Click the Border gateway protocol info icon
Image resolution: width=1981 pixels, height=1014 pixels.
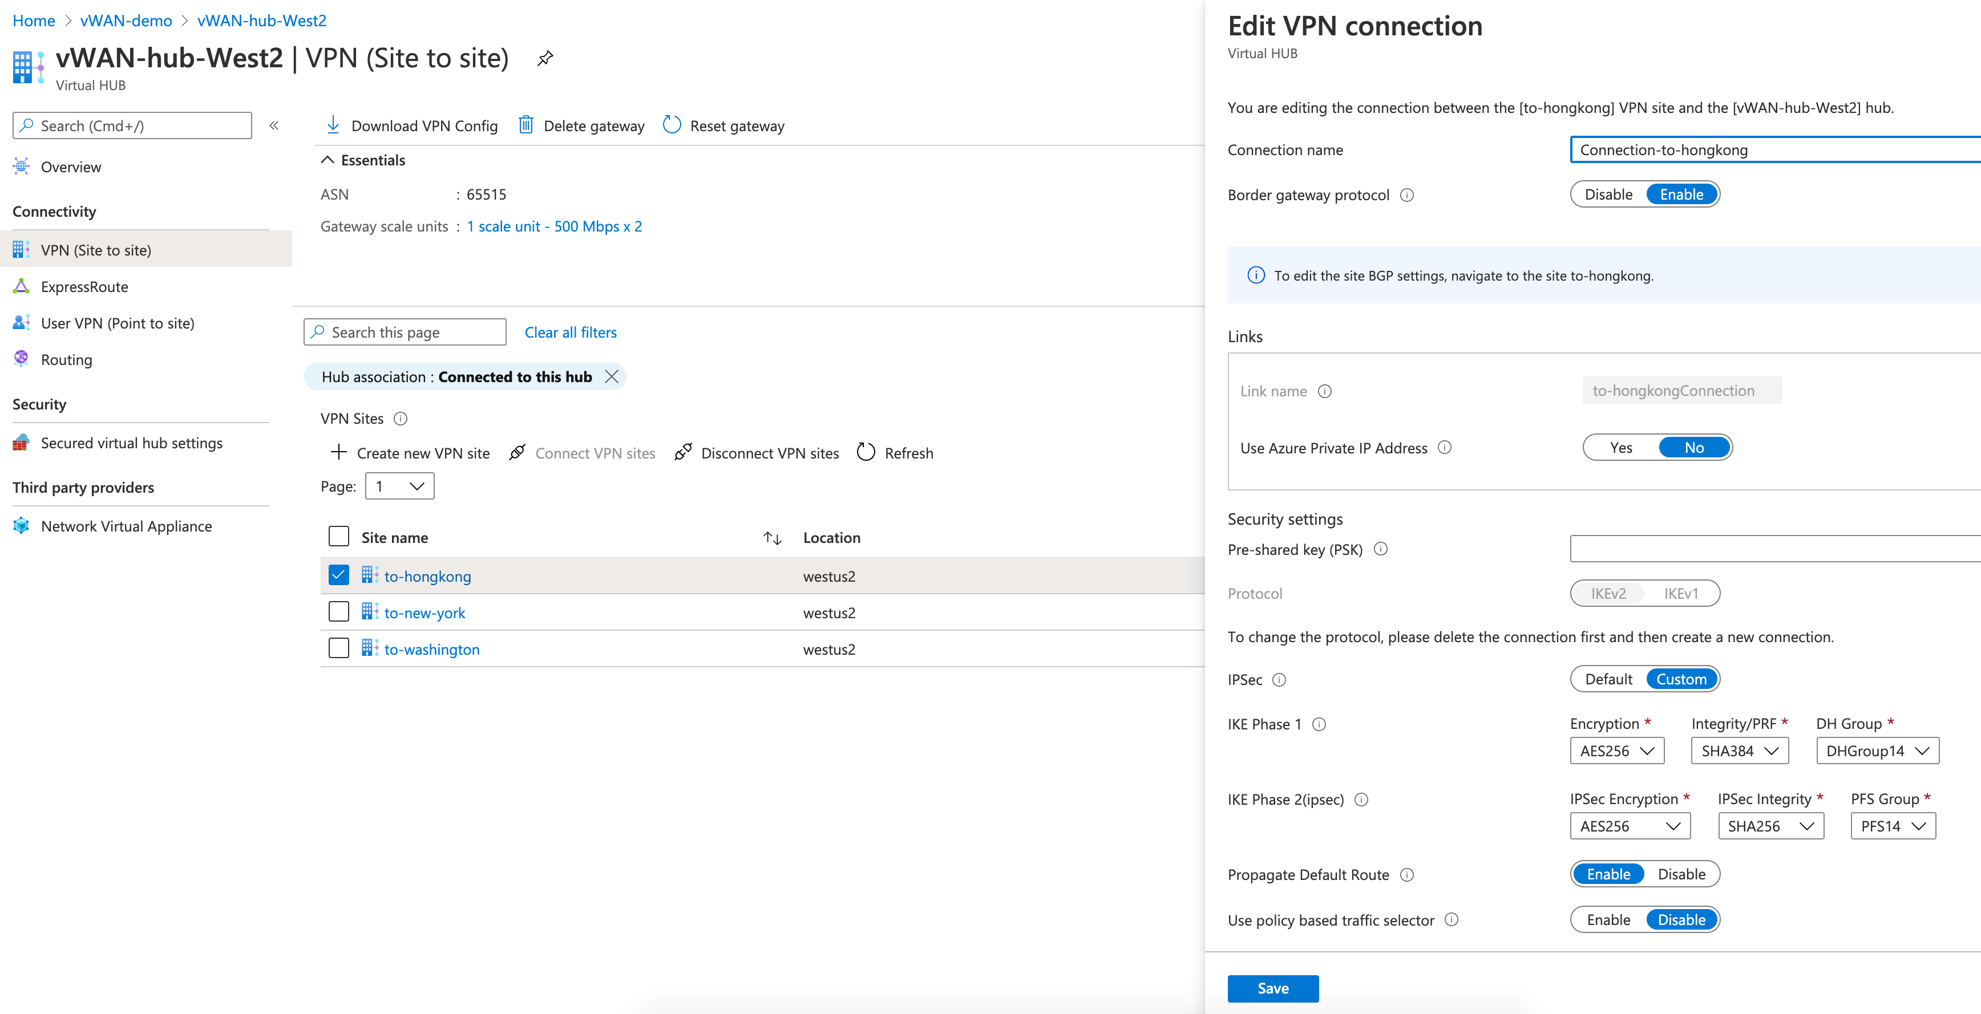(x=1406, y=195)
